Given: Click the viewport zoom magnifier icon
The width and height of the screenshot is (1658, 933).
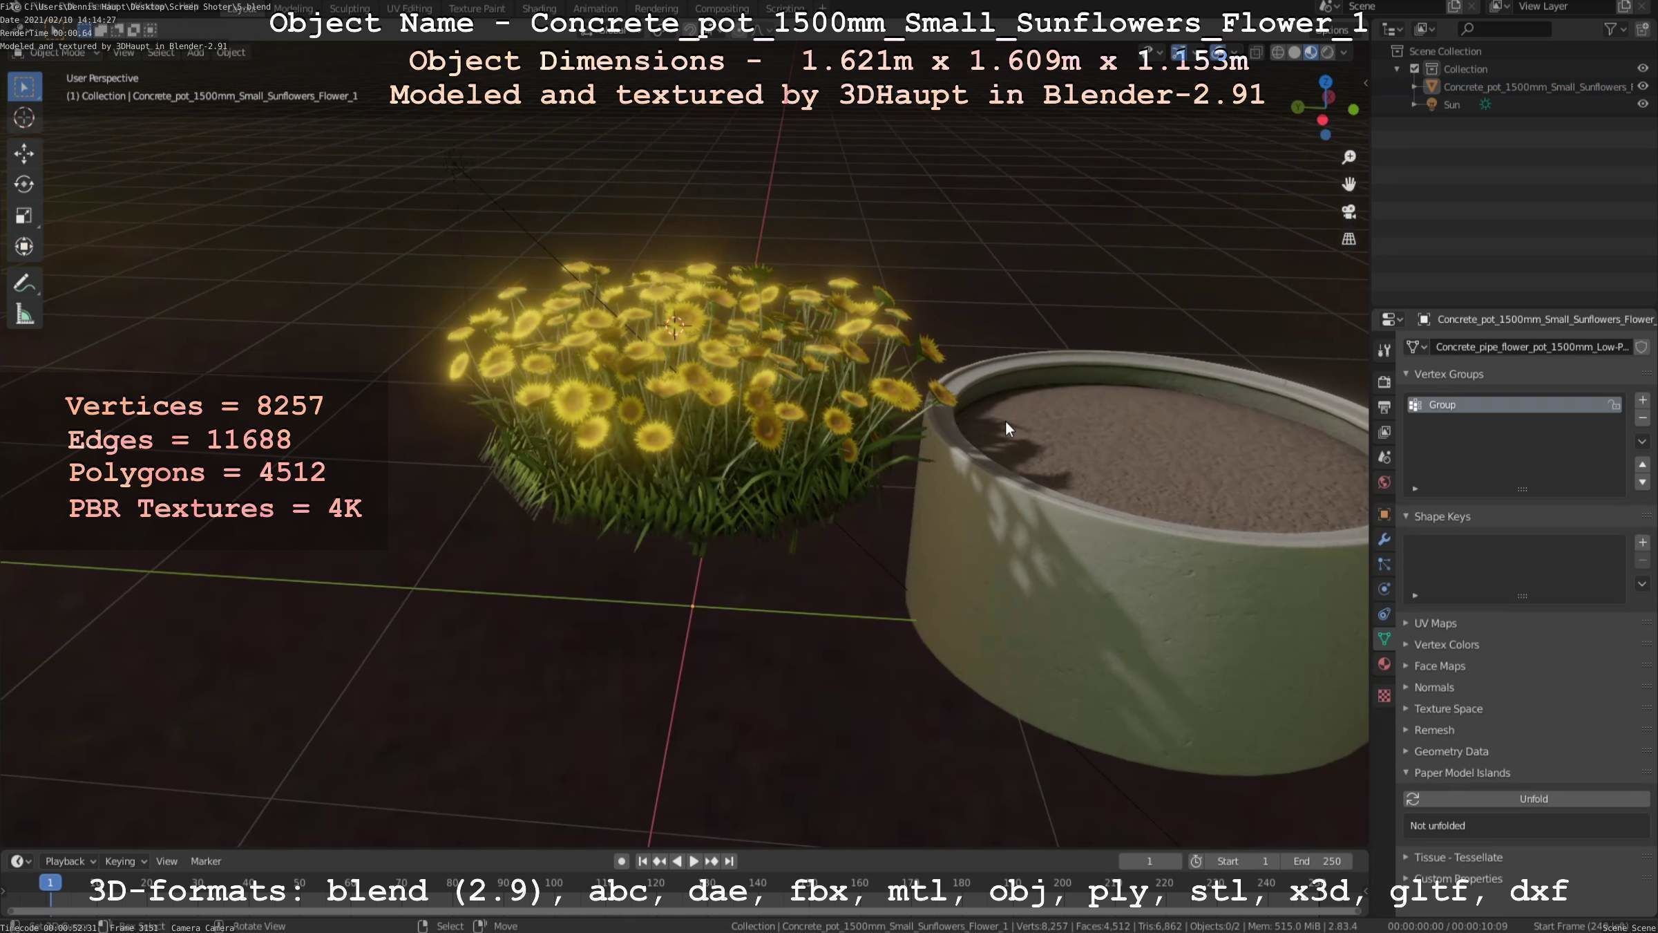Looking at the screenshot, I should tap(1349, 158).
